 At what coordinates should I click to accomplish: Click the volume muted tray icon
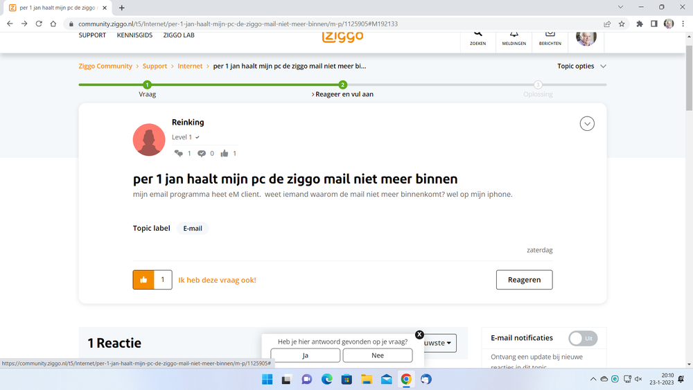point(638,379)
